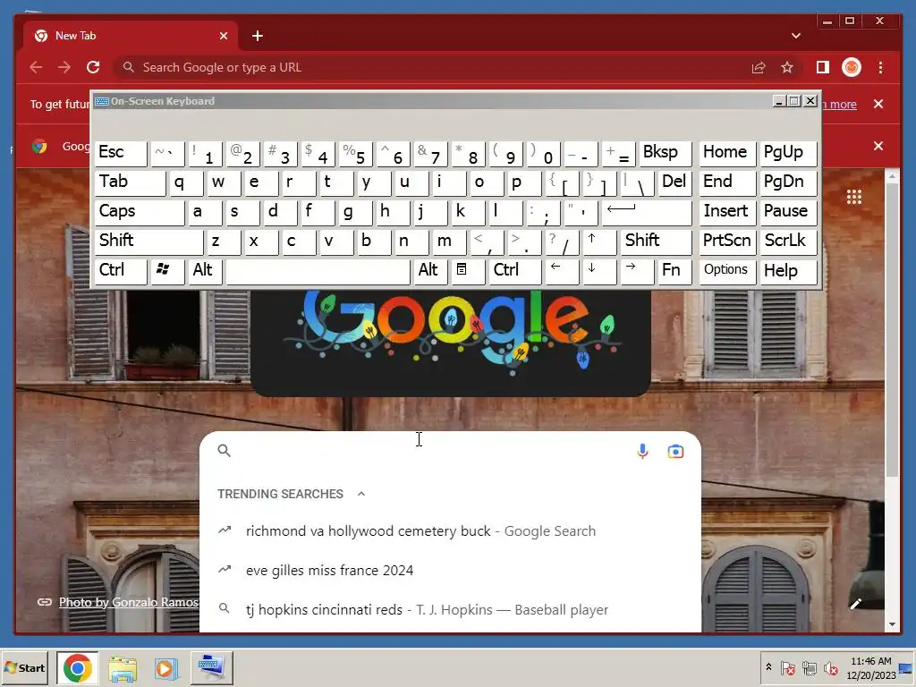
Task: Toggle left Shift key on keyboard
Action: click(148, 242)
